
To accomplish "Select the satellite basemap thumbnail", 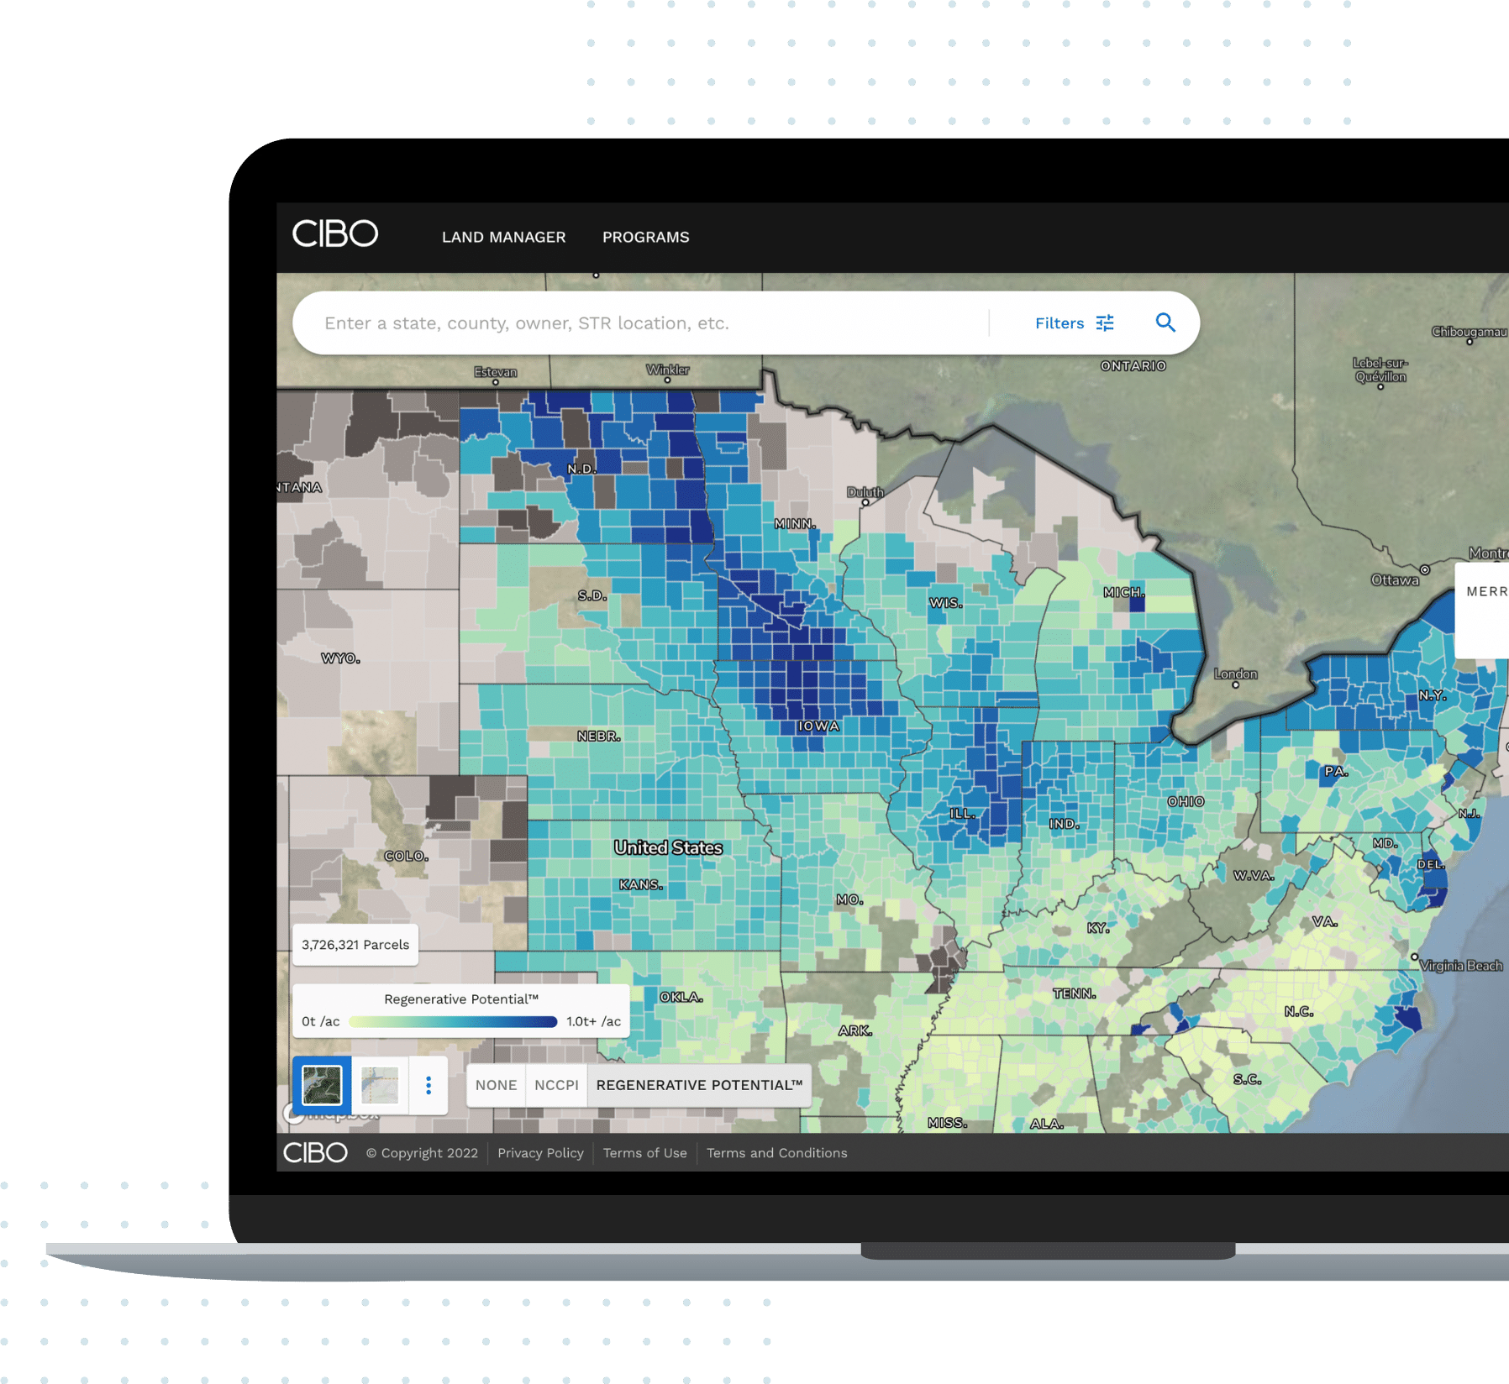I will coord(322,1085).
